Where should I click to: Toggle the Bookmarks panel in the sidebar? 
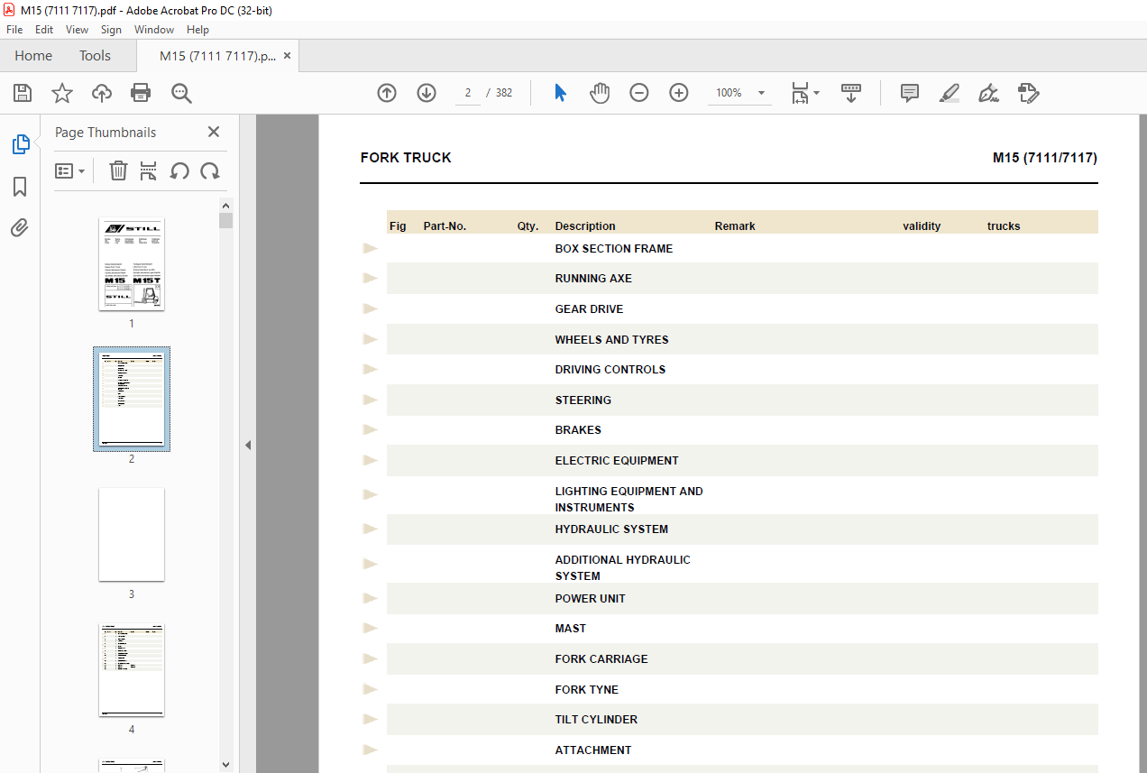coord(20,187)
